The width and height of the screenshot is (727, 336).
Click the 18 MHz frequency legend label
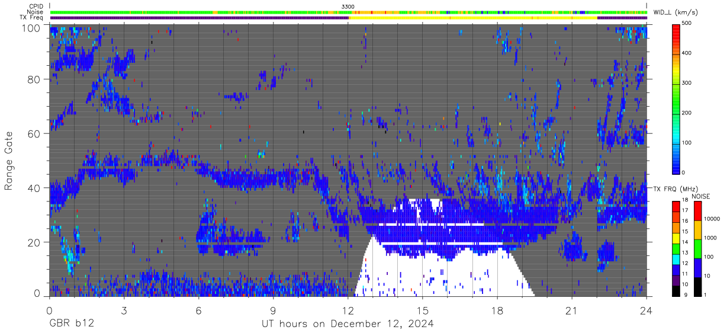click(686, 201)
